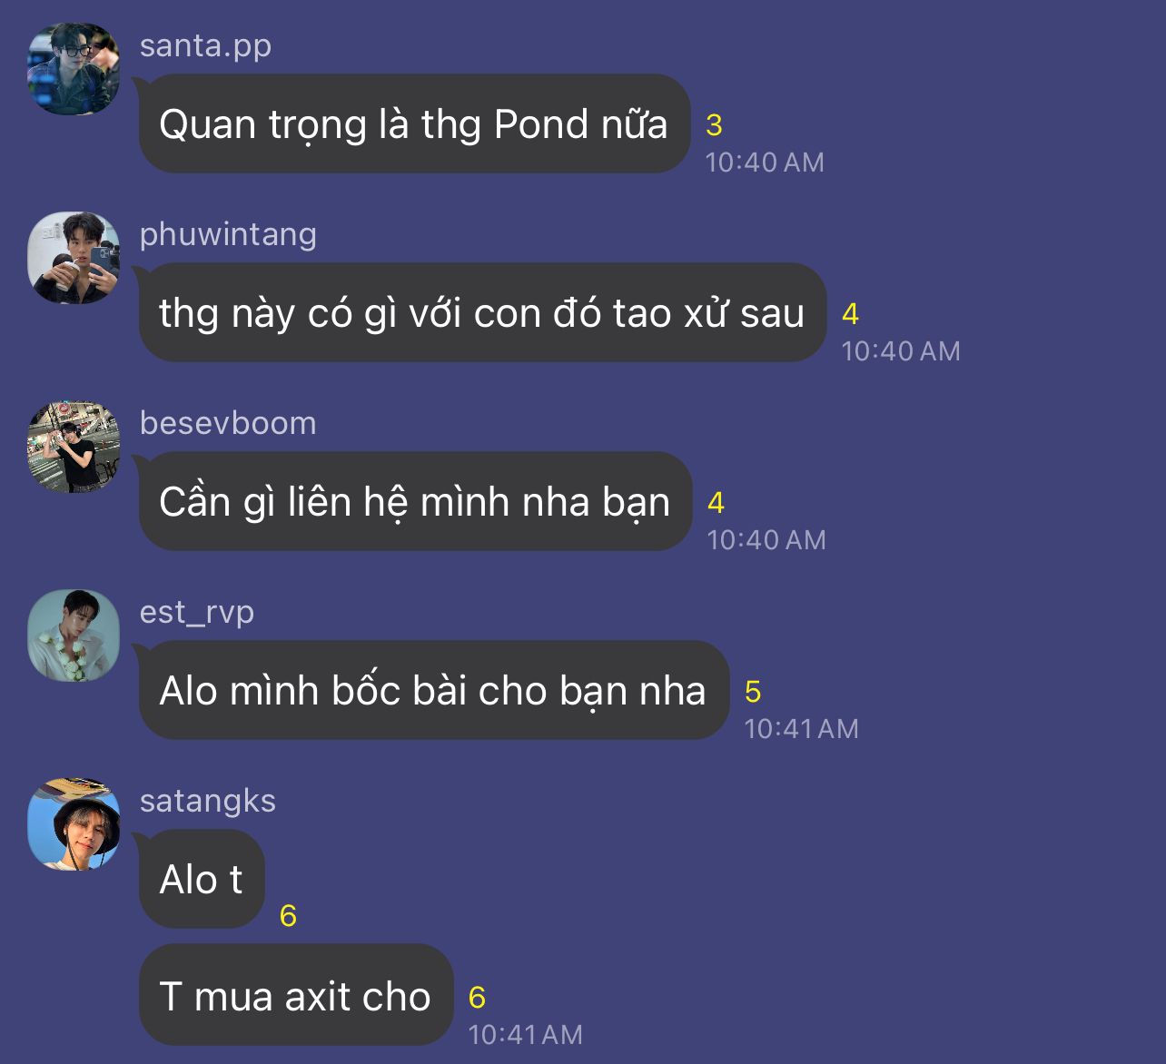Tap read count 6 beside 'Alo t'

pyautogui.click(x=288, y=916)
